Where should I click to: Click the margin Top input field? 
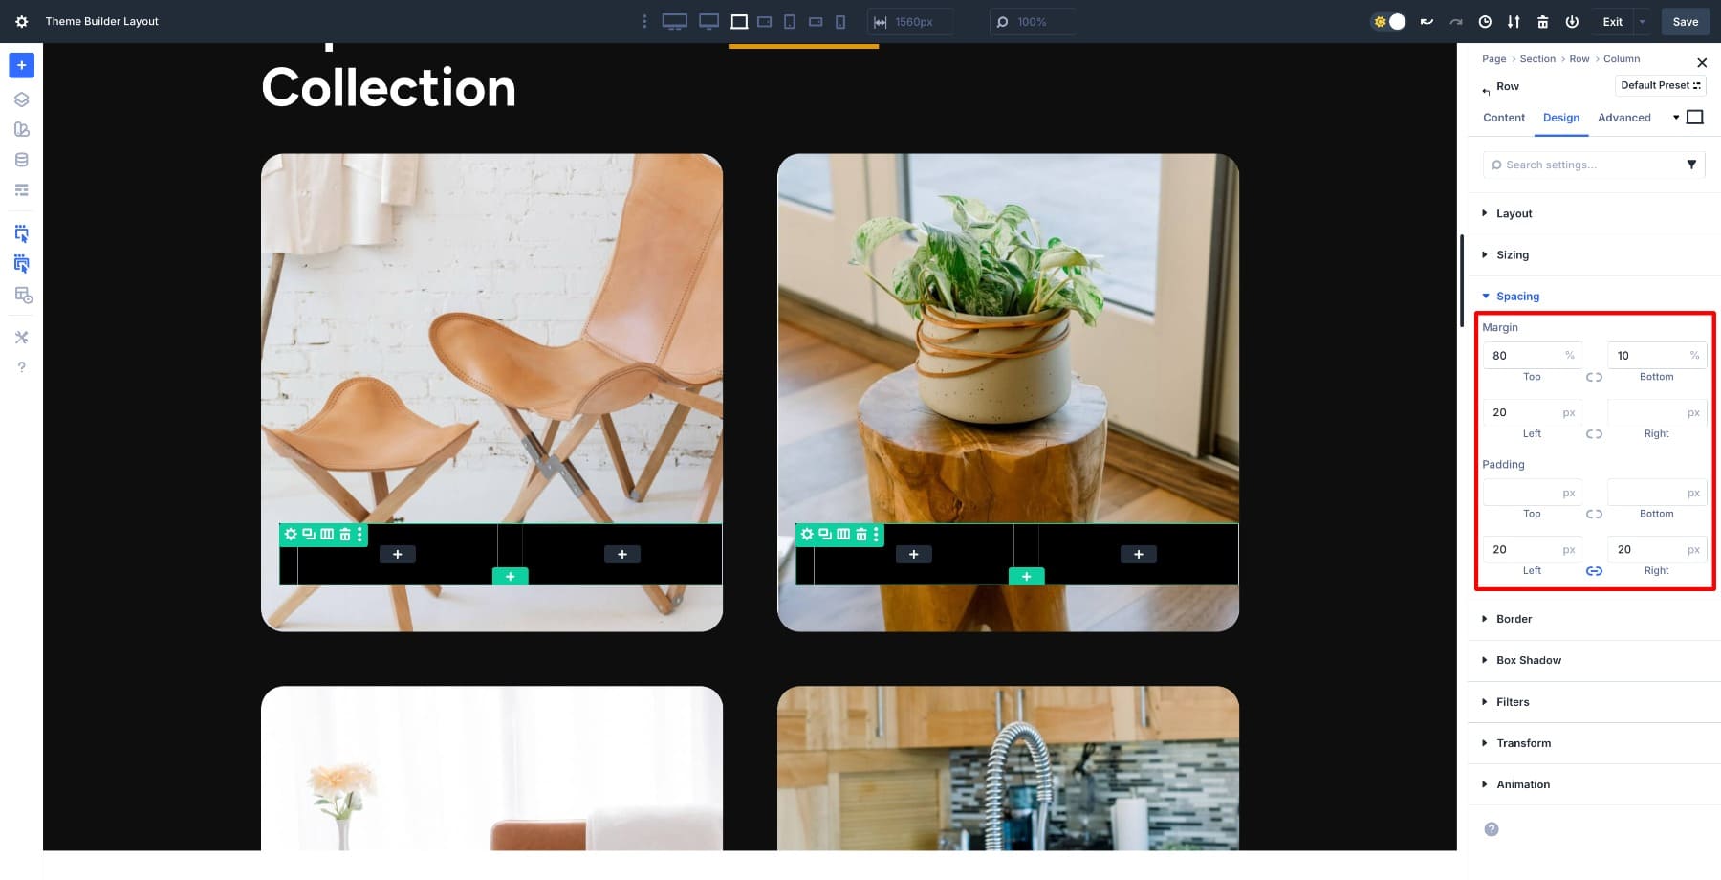[1523, 356]
